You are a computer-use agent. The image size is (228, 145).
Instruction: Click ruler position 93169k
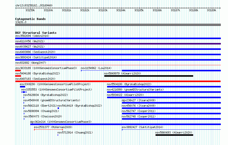tap(212, 10)
